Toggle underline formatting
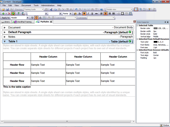Screen dimensions: 170x127 pyautogui.click(x=92, y=13)
